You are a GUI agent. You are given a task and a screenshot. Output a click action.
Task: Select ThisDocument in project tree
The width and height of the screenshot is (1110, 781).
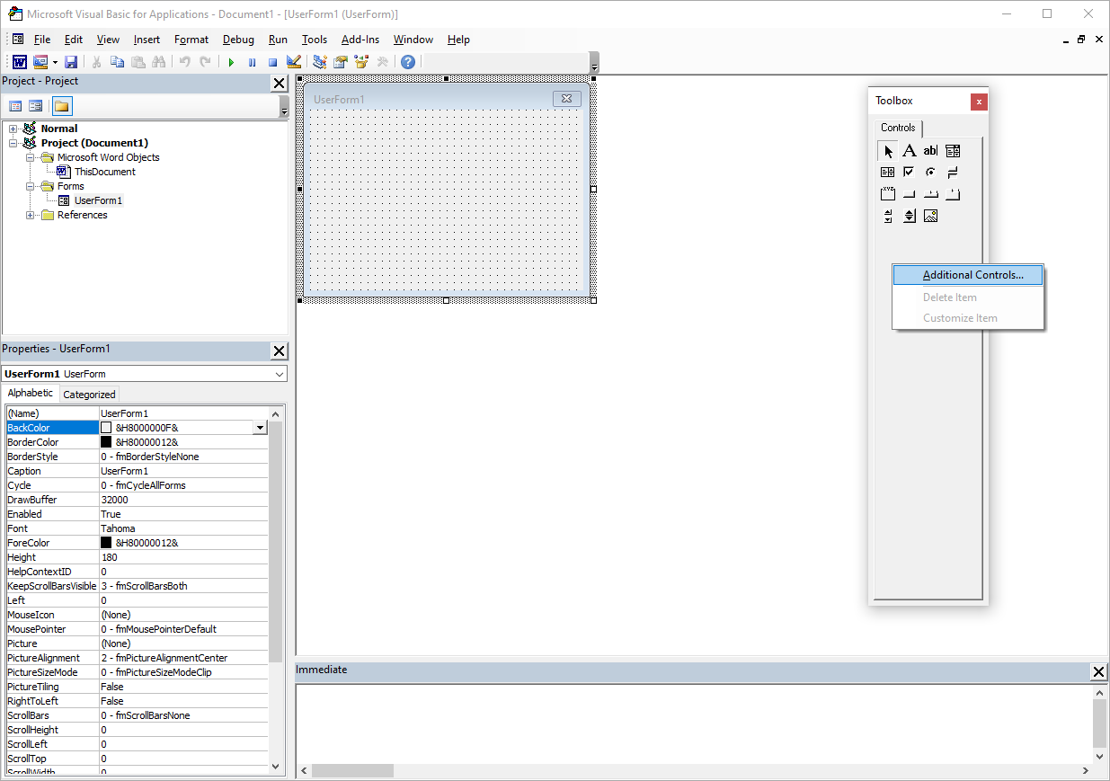pos(105,172)
